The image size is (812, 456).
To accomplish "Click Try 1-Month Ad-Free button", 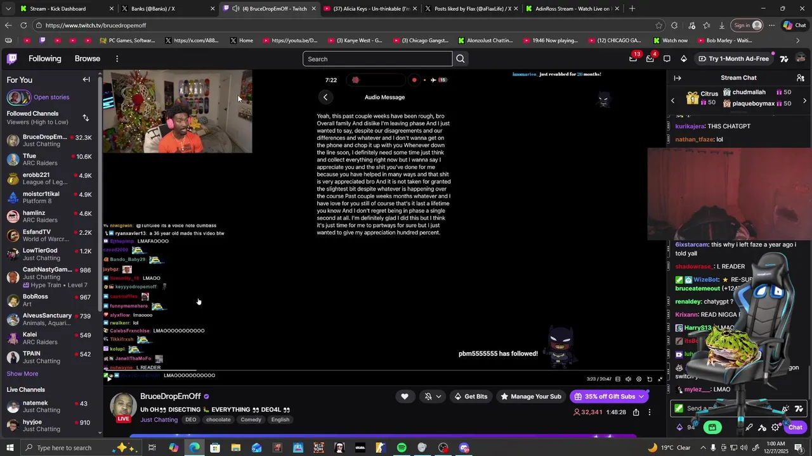I will click(x=733, y=58).
